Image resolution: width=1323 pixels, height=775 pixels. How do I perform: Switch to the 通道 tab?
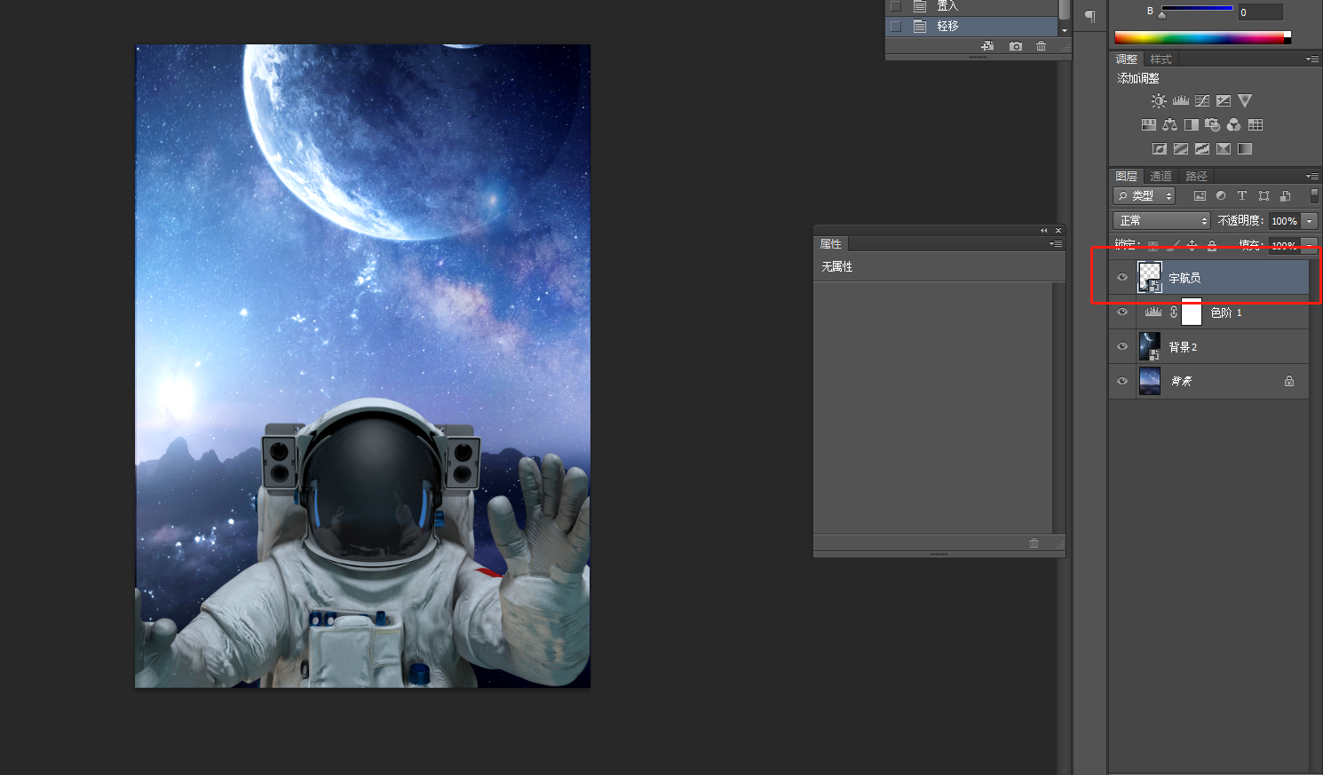[x=1161, y=176]
